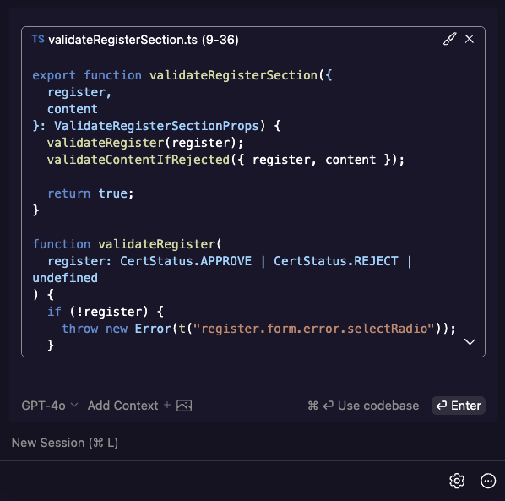Click the validateContentIfRejected call line
The width and height of the screenshot is (505, 501).
(x=225, y=160)
